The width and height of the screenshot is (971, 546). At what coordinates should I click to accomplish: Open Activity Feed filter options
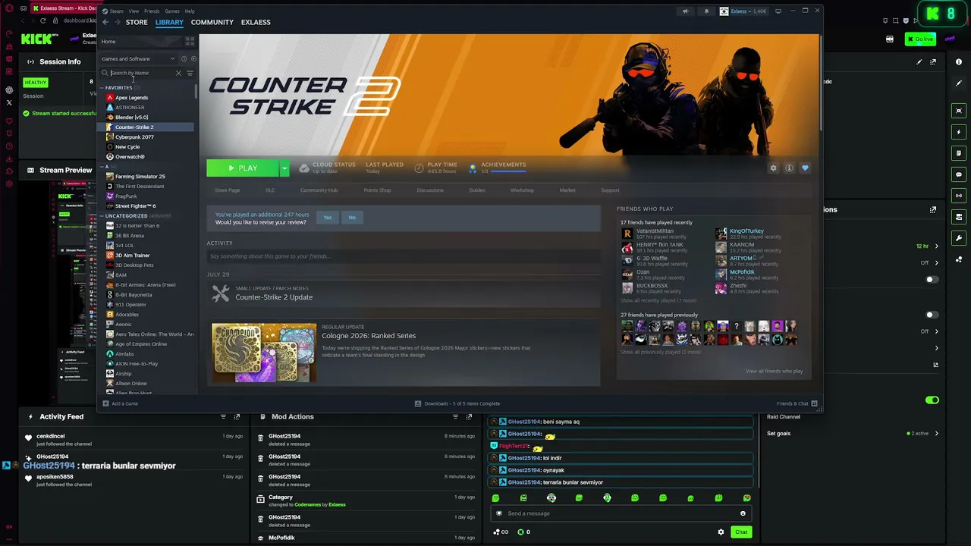pyautogui.click(x=223, y=416)
